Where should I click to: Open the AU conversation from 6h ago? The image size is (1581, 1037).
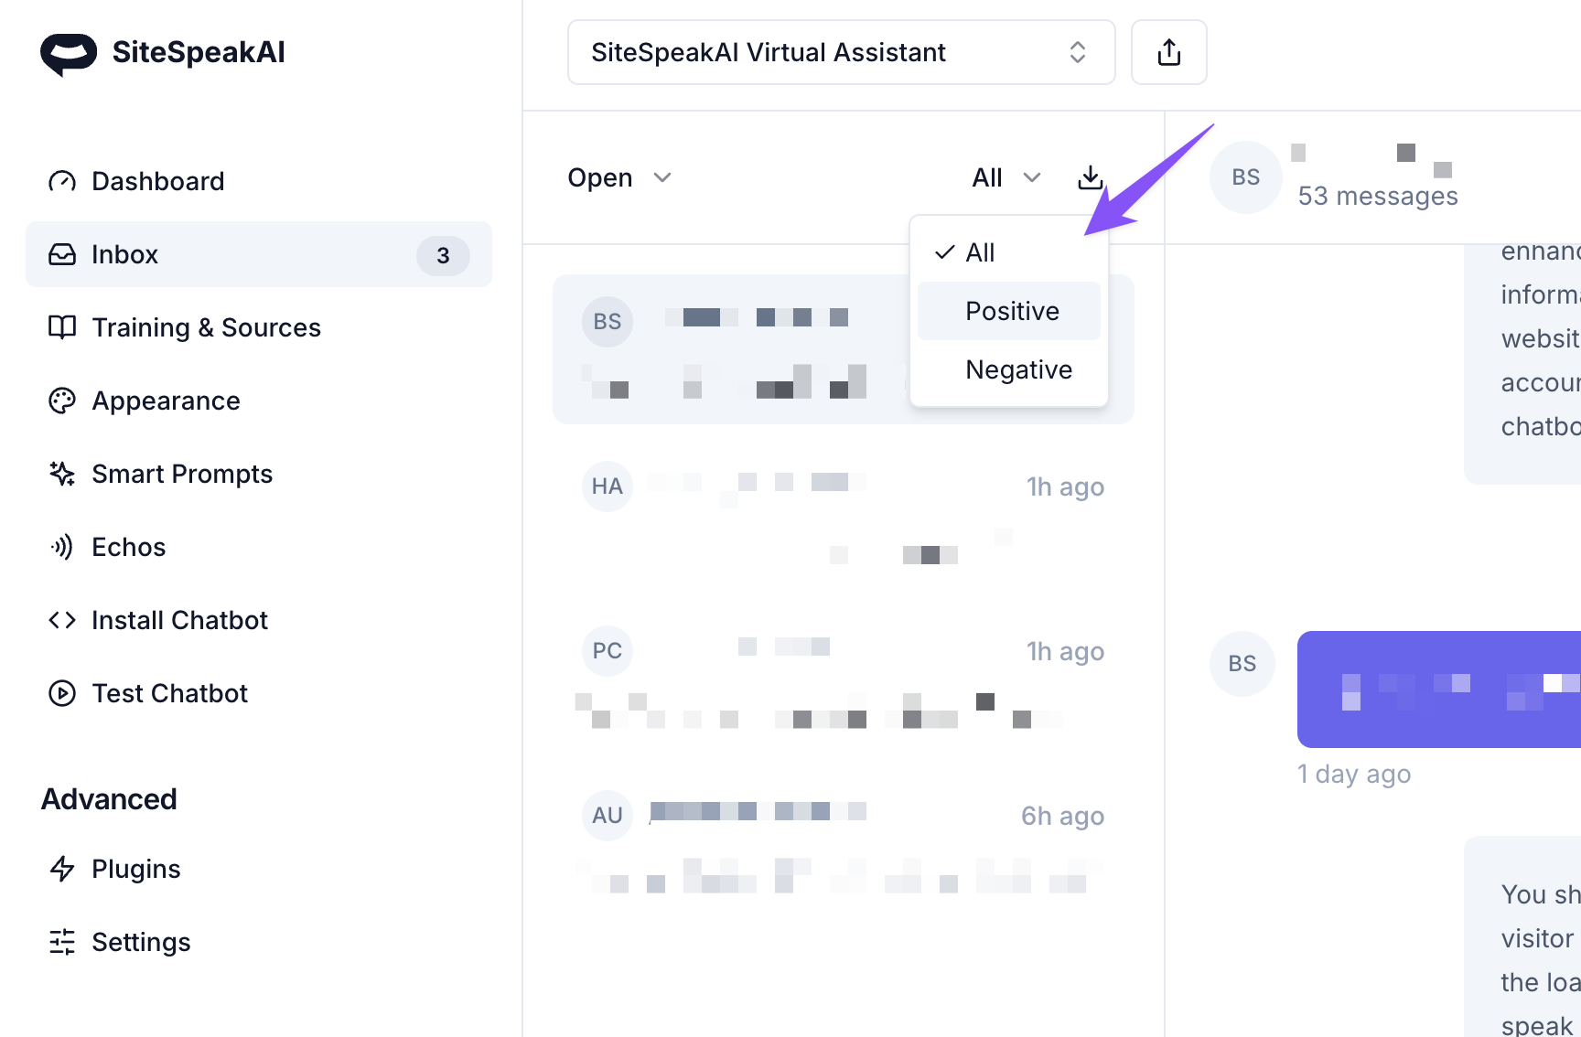coord(843,843)
